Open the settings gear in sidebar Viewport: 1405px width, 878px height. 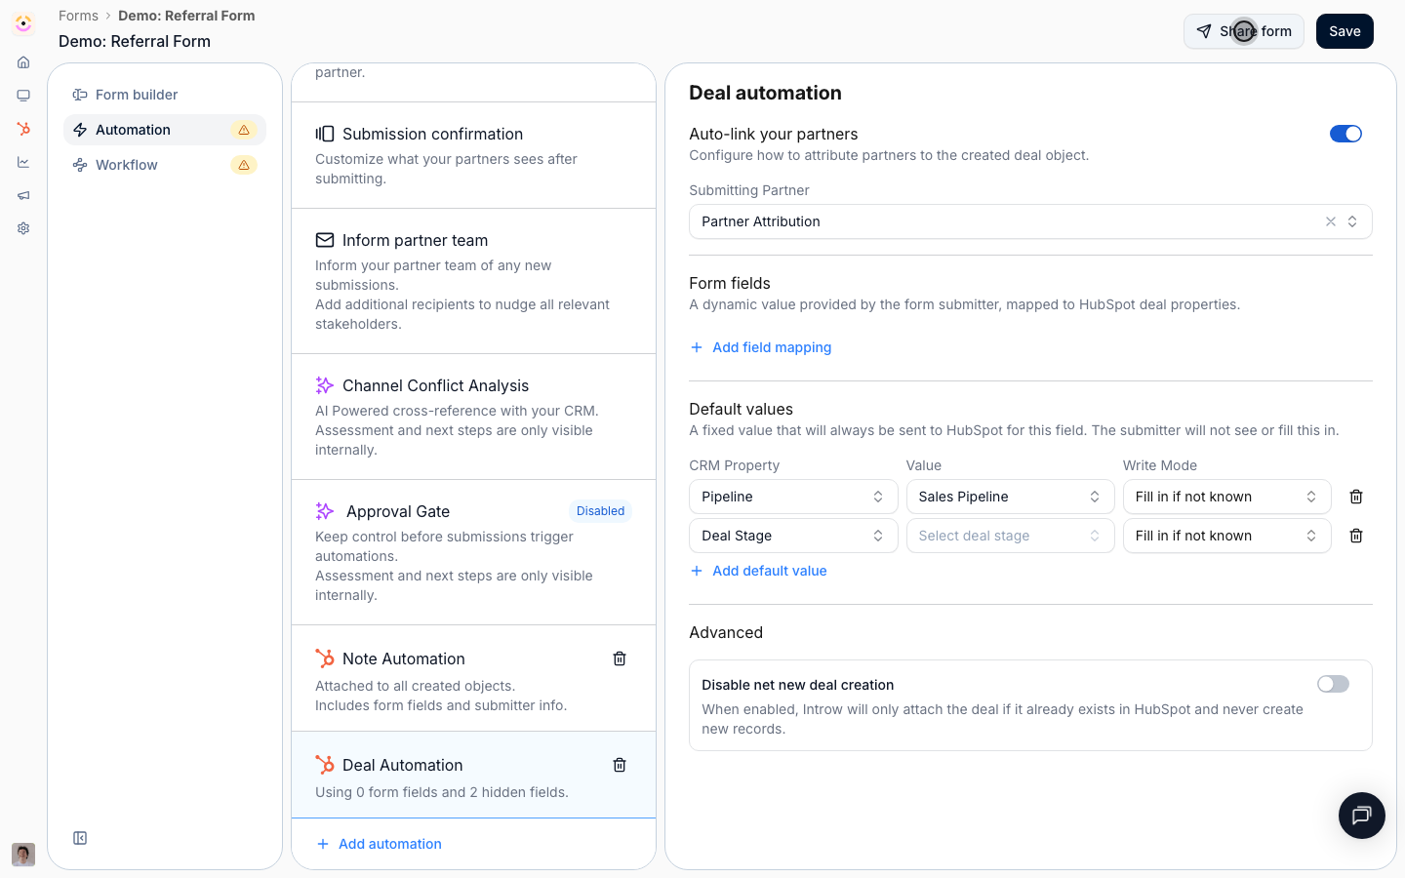pyautogui.click(x=23, y=228)
